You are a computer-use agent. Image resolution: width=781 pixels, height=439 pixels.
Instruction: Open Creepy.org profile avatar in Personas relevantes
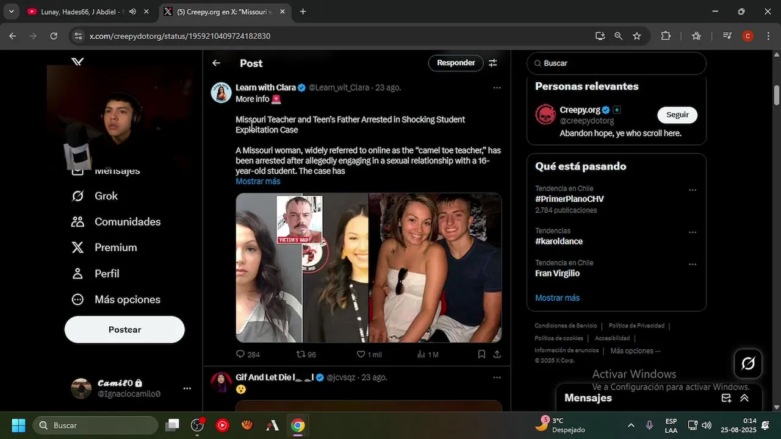tap(545, 115)
